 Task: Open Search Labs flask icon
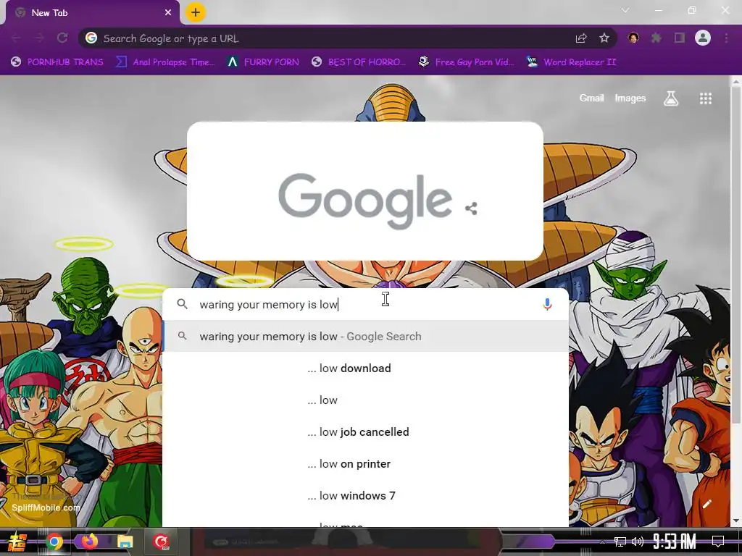click(670, 98)
